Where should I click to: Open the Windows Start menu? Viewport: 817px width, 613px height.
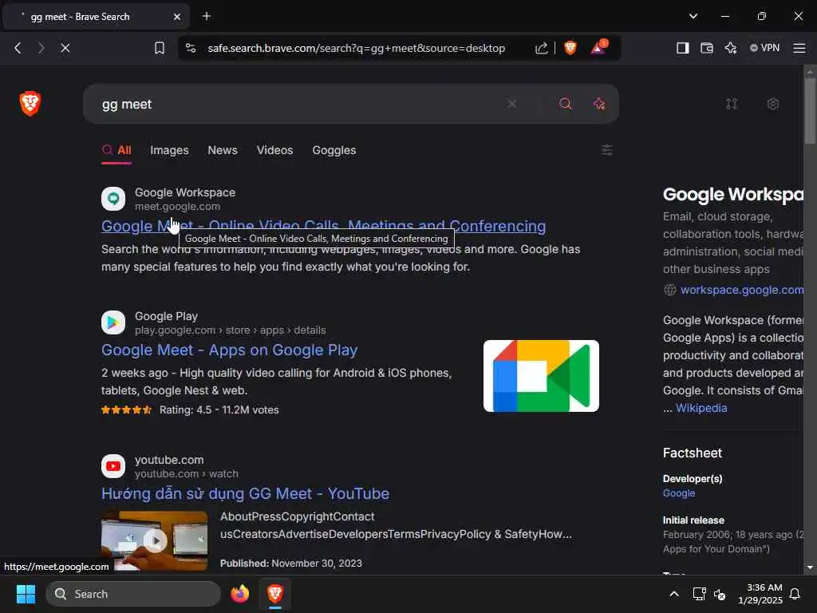point(26,594)
